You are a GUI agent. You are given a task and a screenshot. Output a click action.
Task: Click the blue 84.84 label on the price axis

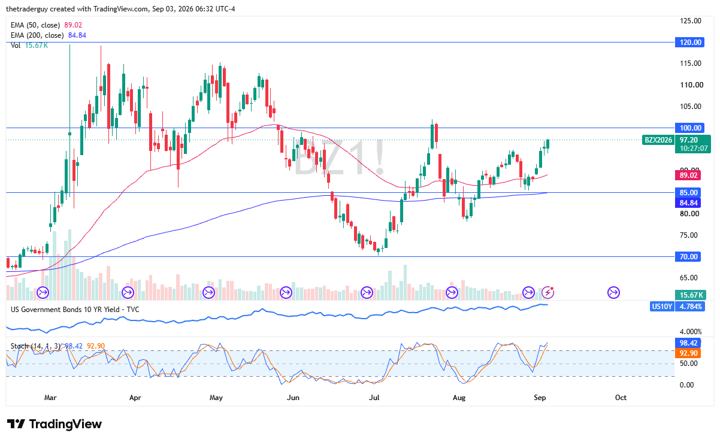pyautogui.click(x=688, y=202)
